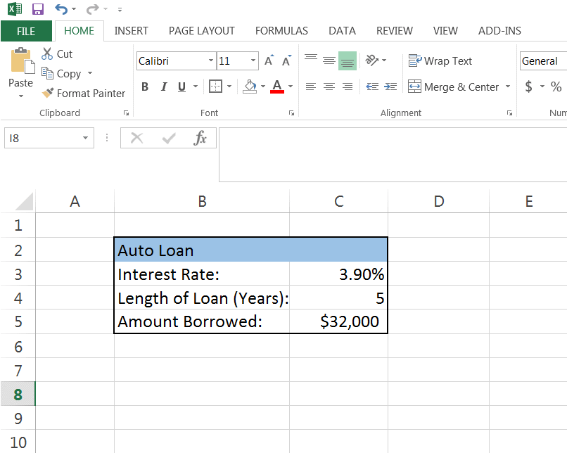The width and height of the screenshot is (567, 453).
Task: Cut the selection with the scissors icon
Action: (x=47, y=54)
